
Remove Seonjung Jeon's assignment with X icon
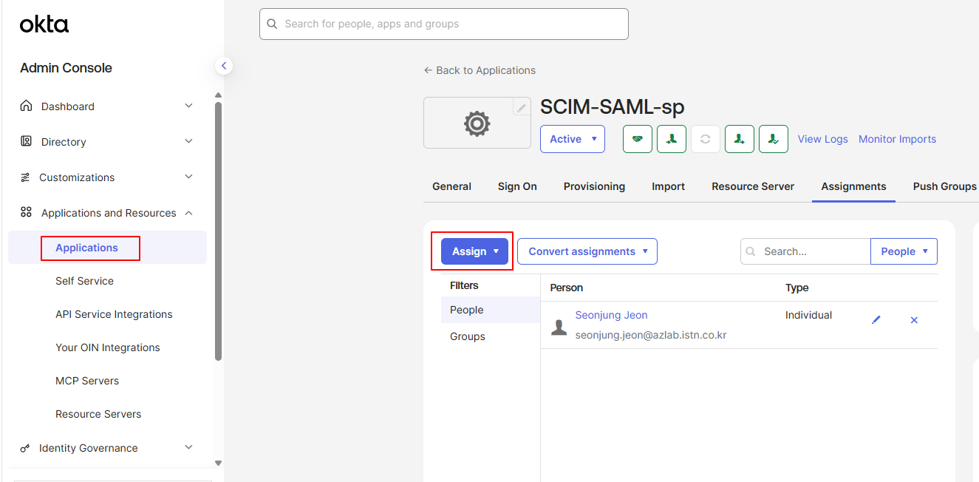[x=914, y=320]
